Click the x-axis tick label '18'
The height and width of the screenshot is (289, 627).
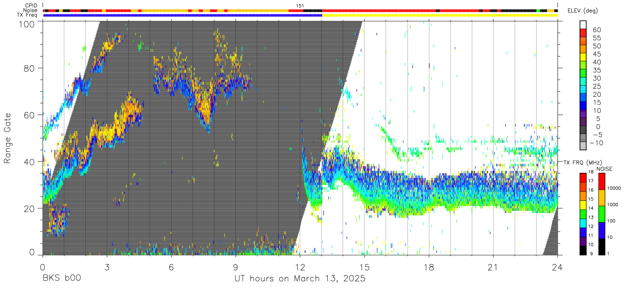pos(429,267)
